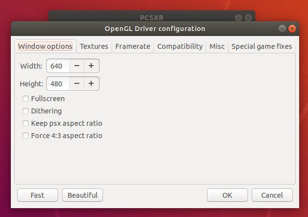308x217 pixels.
Task: Click the PCSXR window title
Action: [152, 18]
